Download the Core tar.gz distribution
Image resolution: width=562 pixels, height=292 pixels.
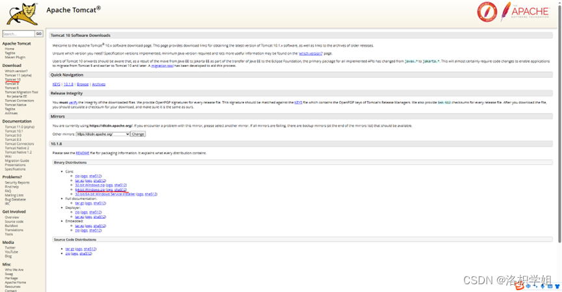79,180
